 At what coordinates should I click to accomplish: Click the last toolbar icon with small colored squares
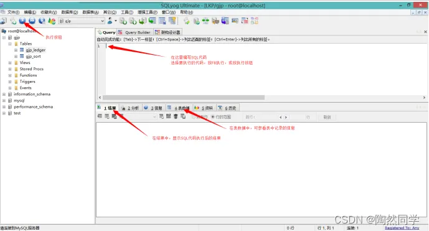point(255,21)
